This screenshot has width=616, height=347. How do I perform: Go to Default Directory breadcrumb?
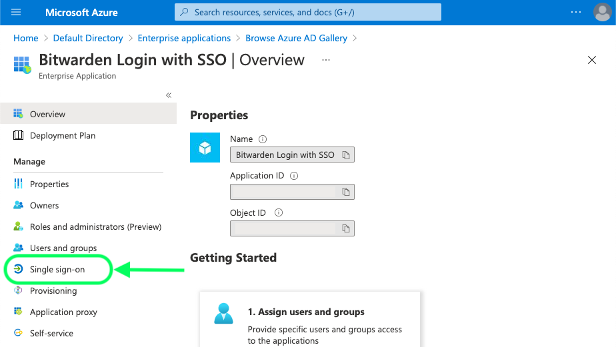click(x=88, y=38)
